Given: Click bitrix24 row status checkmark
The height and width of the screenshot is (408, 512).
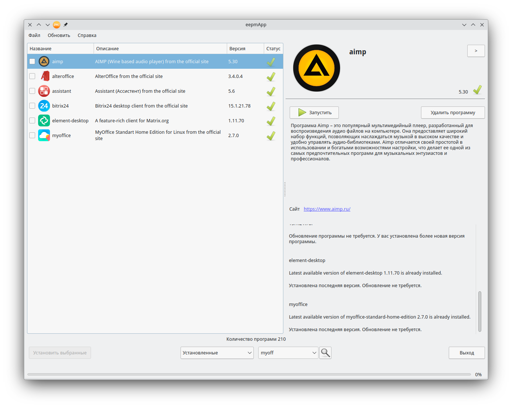Looking at the screenshot, I should tap(271, 106).
